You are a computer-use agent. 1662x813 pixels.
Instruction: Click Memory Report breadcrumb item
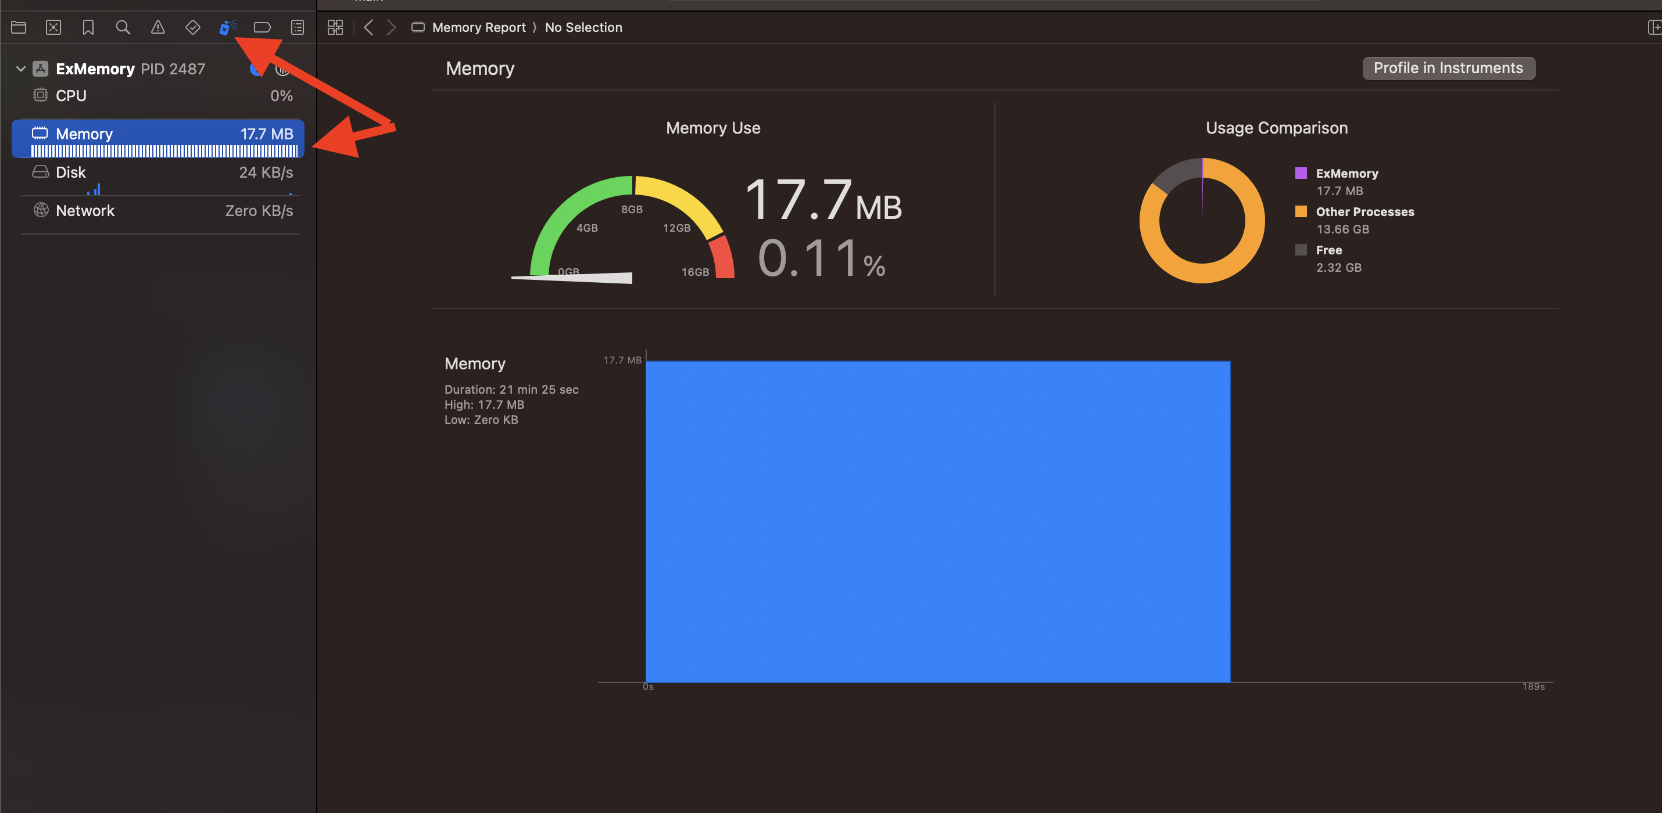click(478, 27)
